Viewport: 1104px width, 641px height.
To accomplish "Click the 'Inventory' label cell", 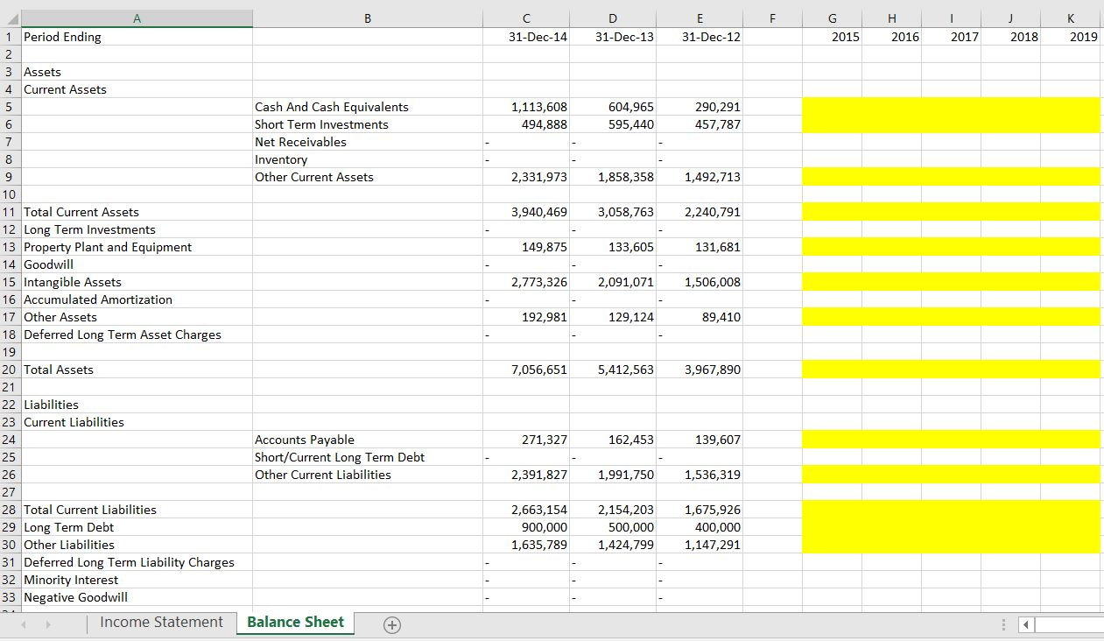I will (x=368, y=159).
